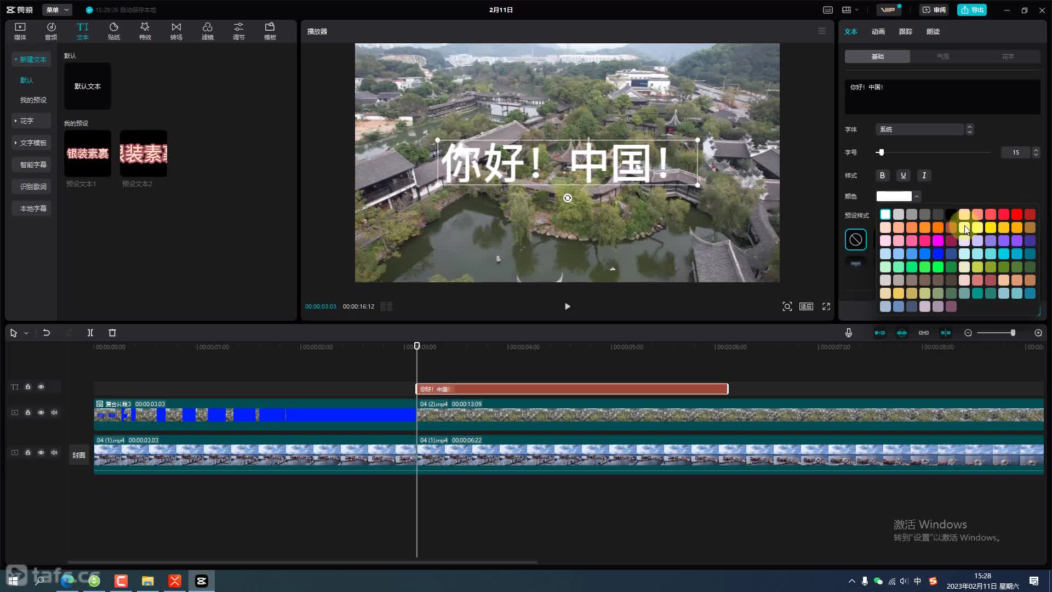The width and height of the screenshot is (1052, 592).
Task: Click the 封面 cover button
Action: 79,455
